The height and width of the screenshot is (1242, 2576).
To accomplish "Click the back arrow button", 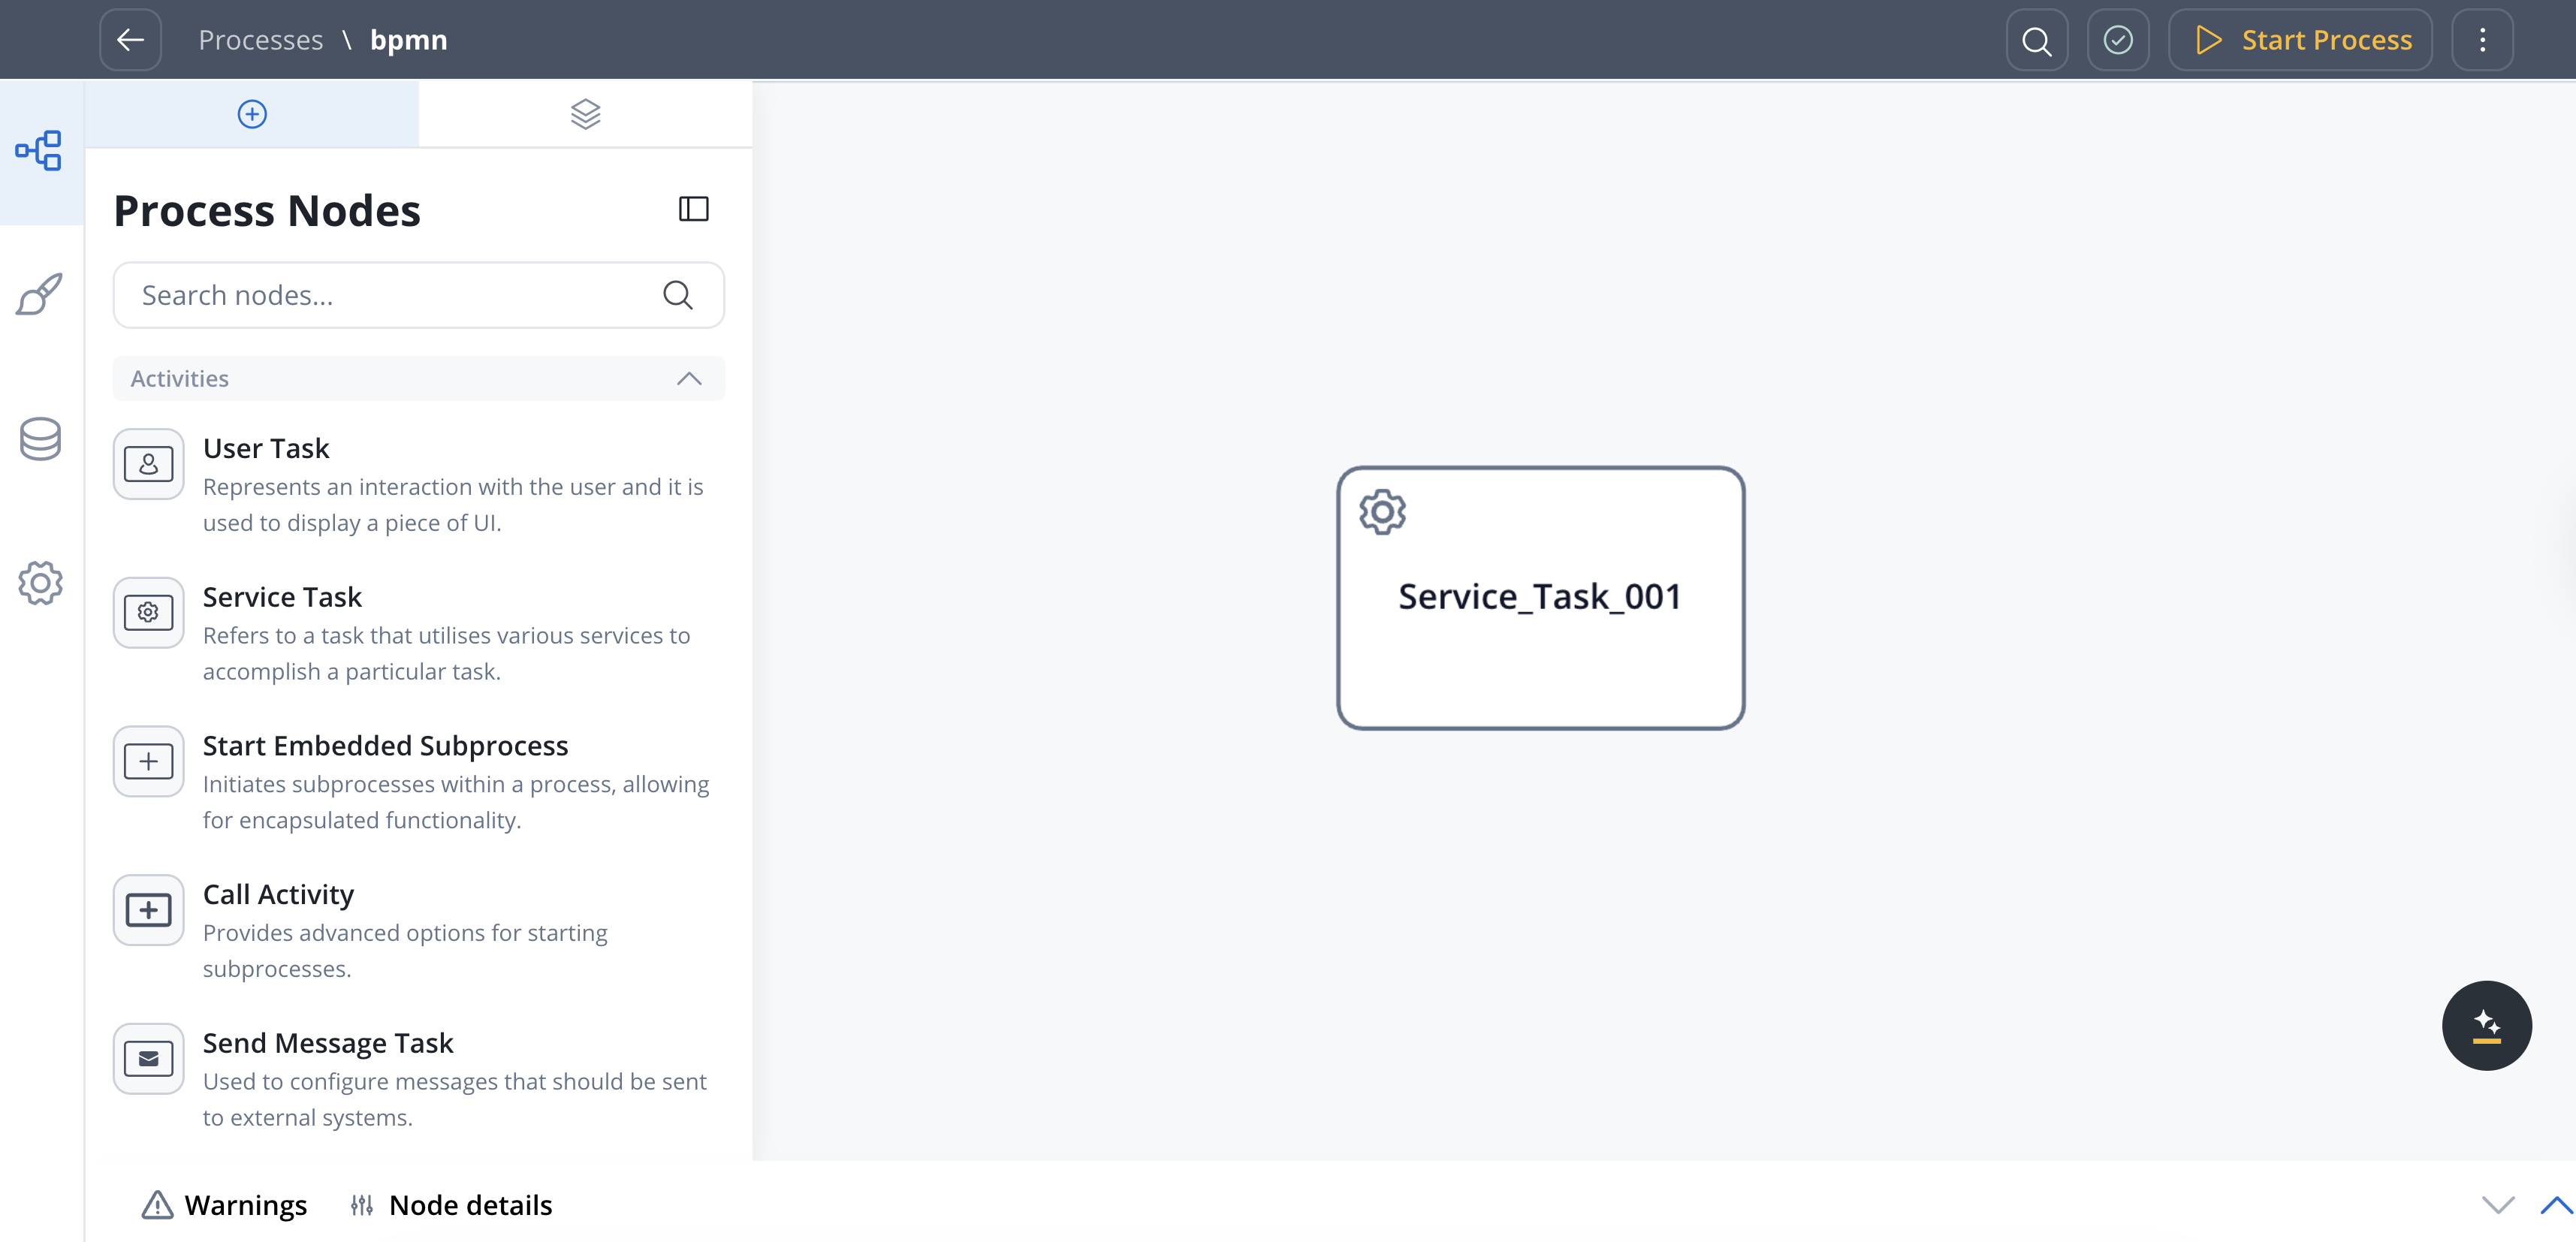I will pos(131,40).
